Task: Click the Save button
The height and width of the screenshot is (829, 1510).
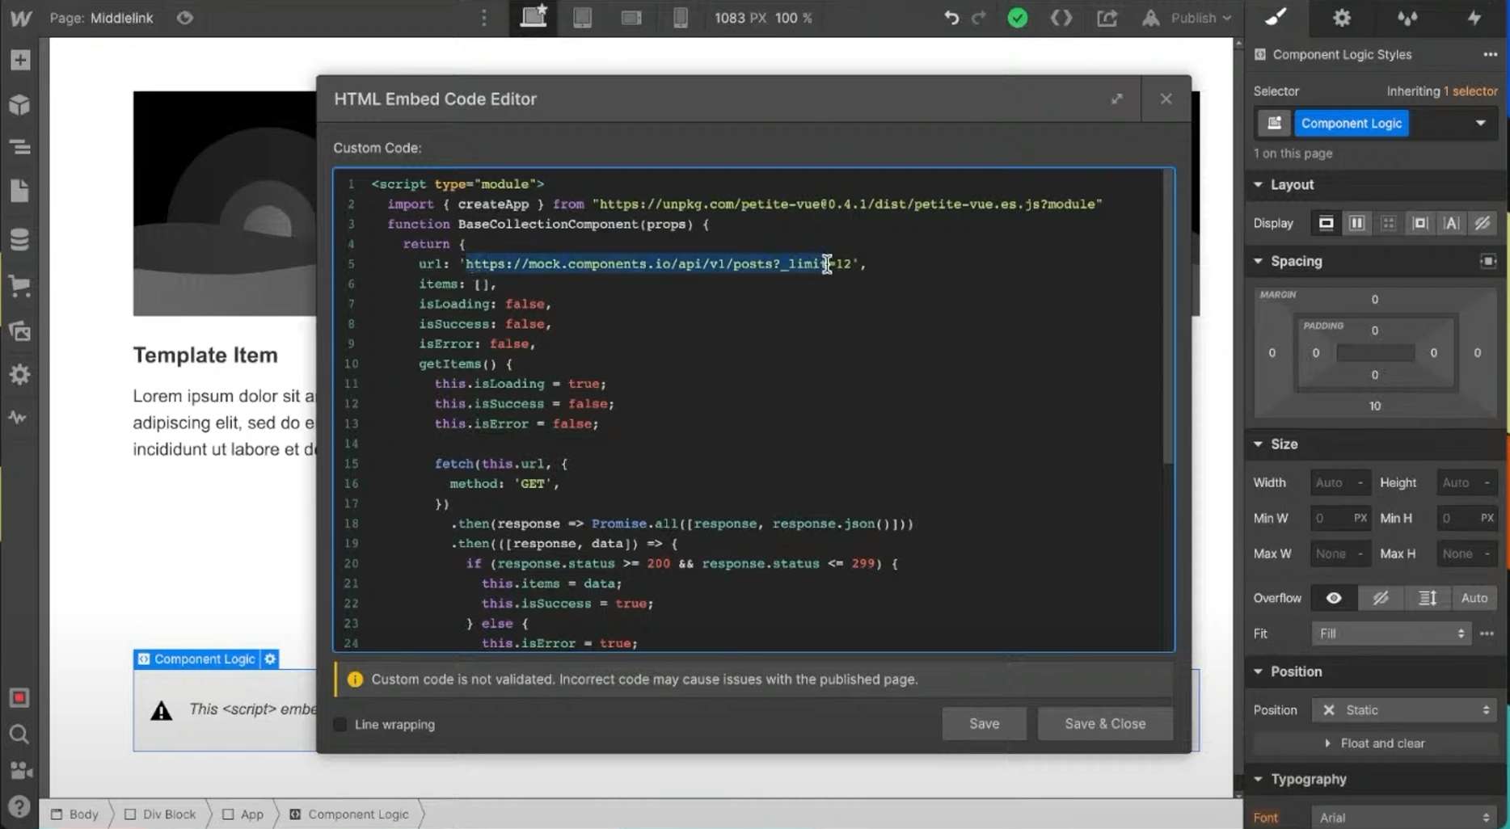Action: point(984,724)
